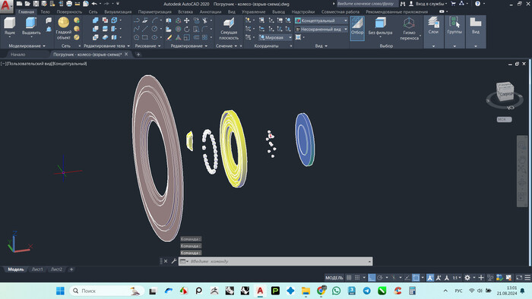Expand the Моделирование panel flyout

coord(27,46)
